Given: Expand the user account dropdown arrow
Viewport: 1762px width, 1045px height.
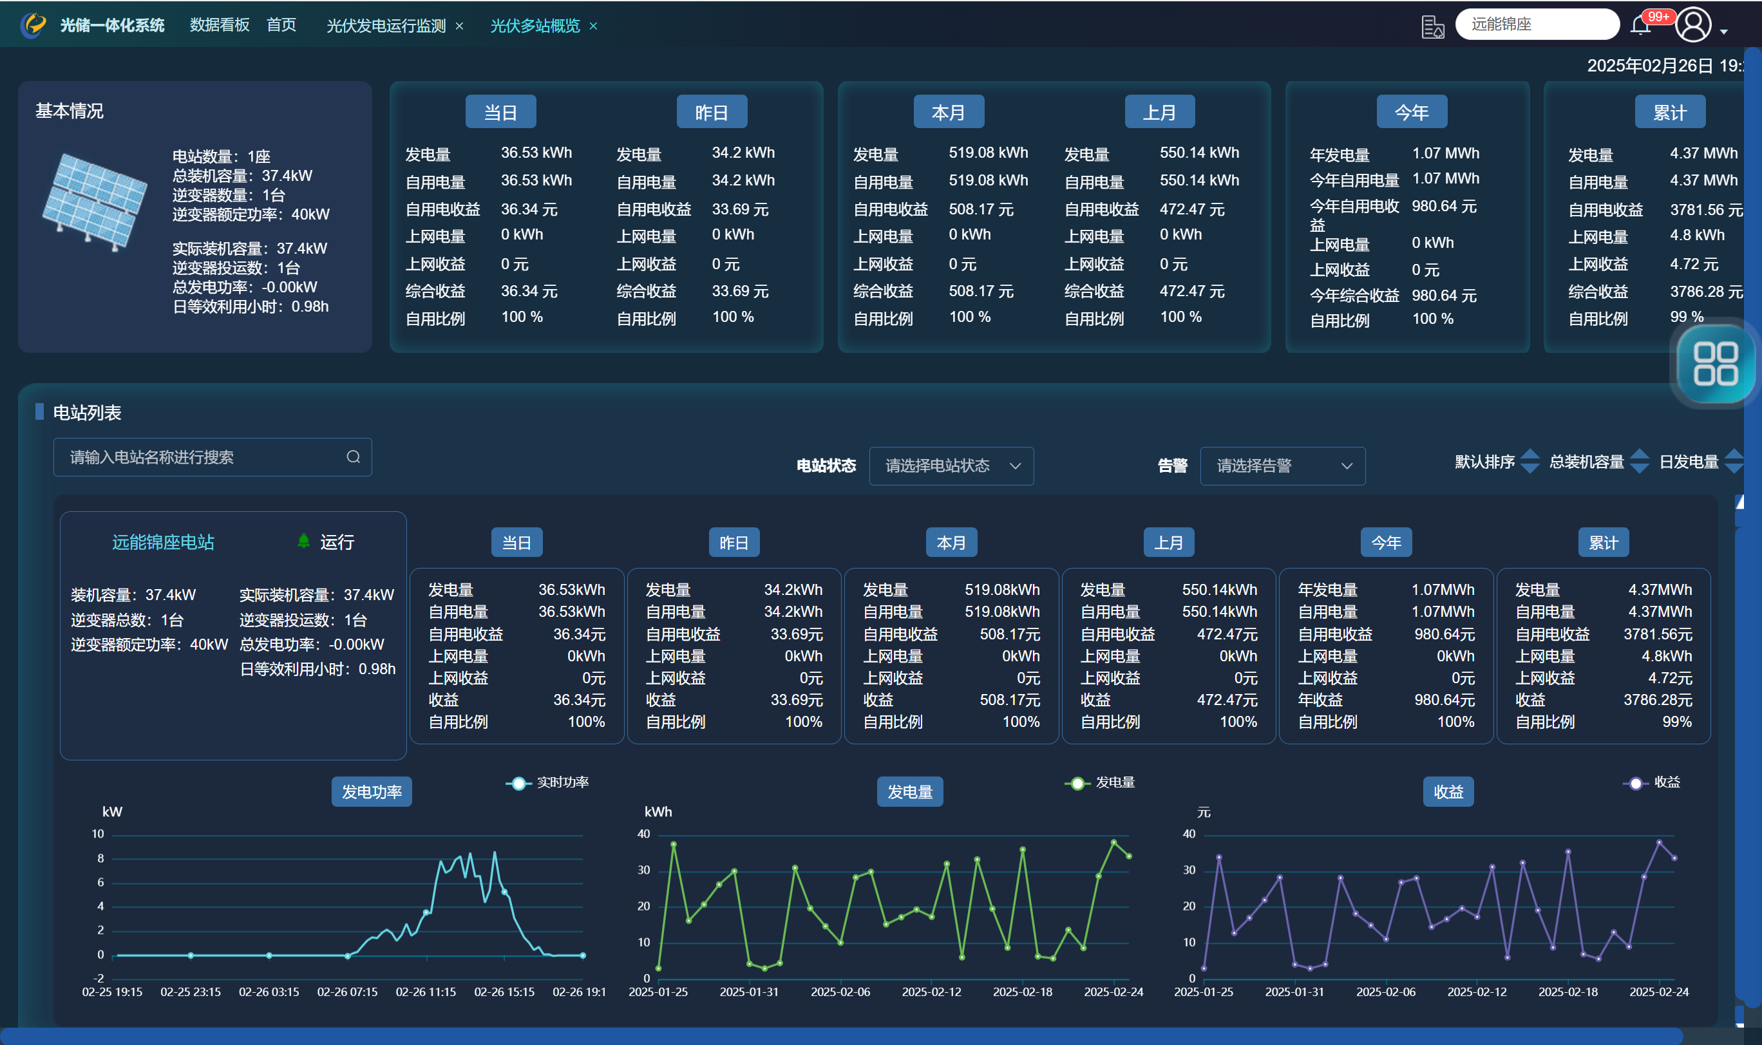Looking at the screenshot, I should point(1724,32).
